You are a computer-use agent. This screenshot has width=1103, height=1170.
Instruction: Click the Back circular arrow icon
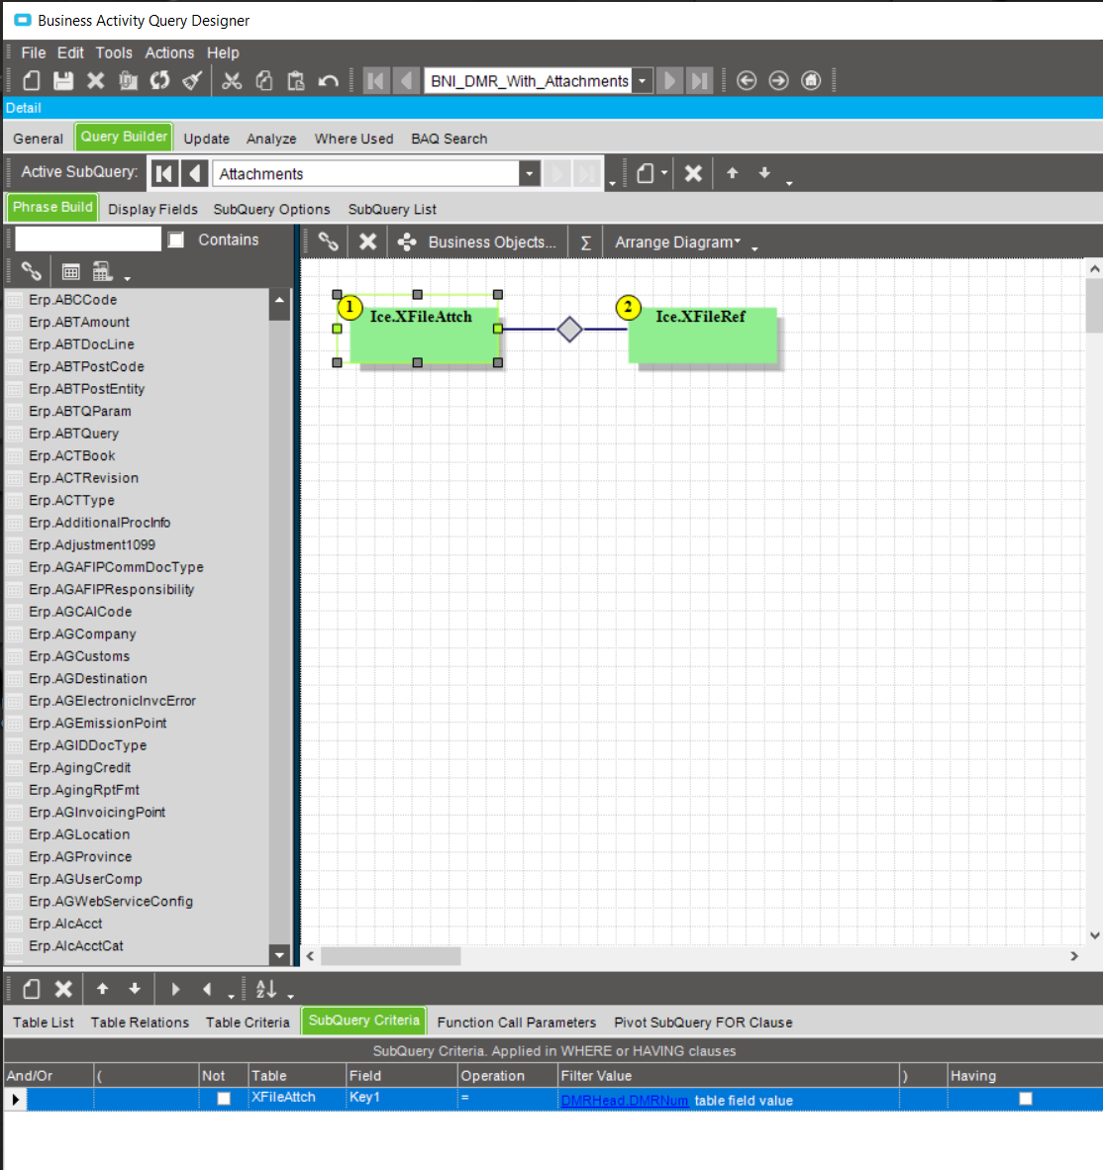click(x=747, y=80)
